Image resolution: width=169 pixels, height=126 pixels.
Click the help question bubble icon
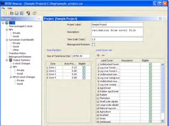(34, 13)
